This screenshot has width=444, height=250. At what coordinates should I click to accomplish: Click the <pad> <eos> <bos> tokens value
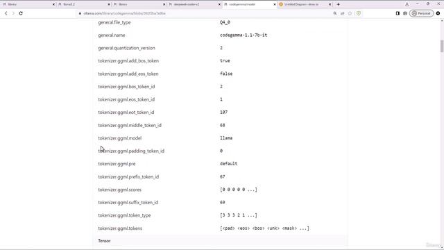click(264, 228)
